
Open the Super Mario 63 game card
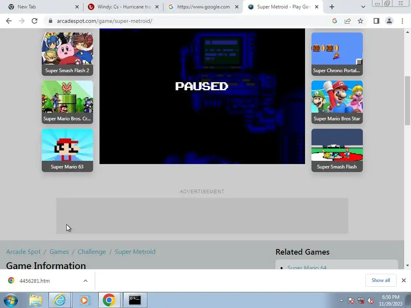tap(67, 150)
